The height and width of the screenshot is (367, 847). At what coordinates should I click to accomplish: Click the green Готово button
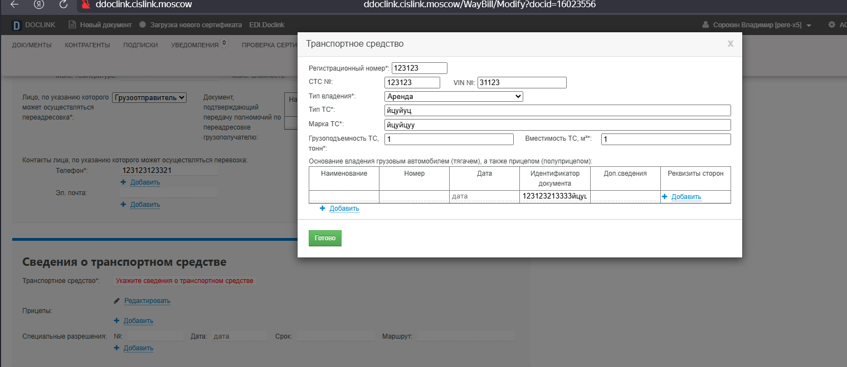click(x=325, y=238)
